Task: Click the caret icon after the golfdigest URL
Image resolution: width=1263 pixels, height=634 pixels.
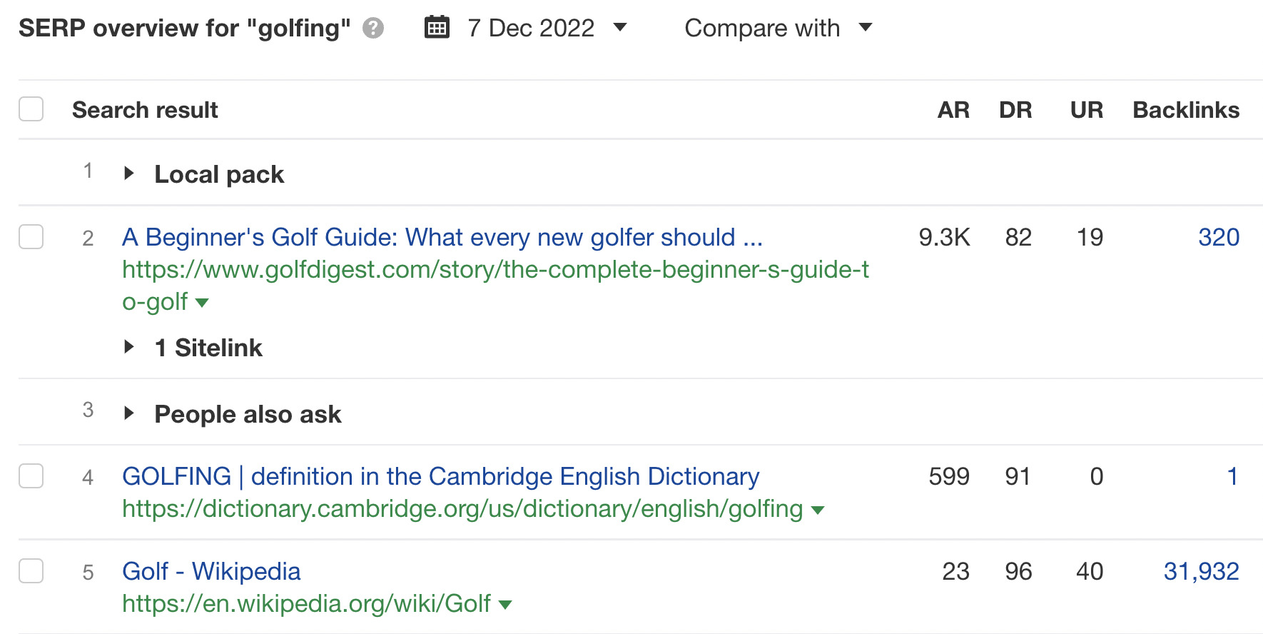Action: pos(202,303)
